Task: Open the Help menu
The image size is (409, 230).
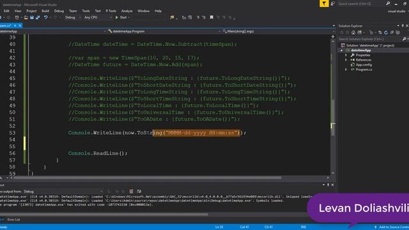Action: click(158, 11)
